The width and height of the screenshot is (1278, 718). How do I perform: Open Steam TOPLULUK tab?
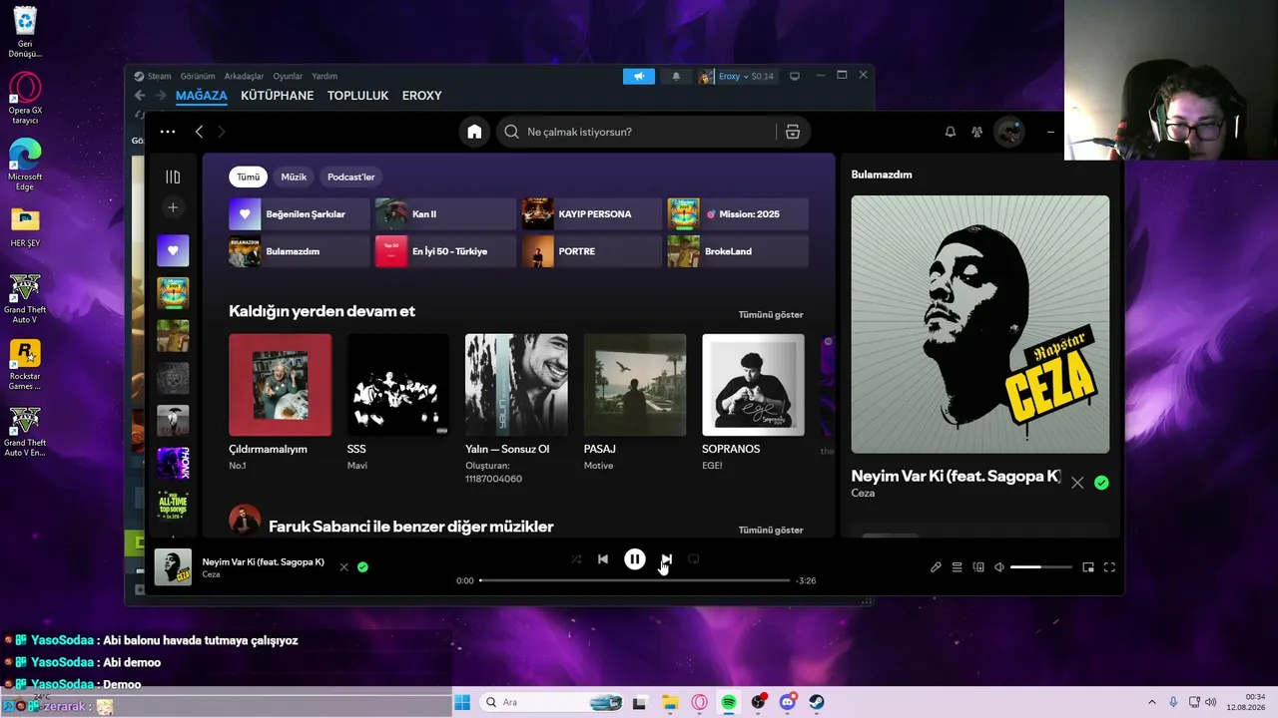pyautogui.click(x=357, y=96)
